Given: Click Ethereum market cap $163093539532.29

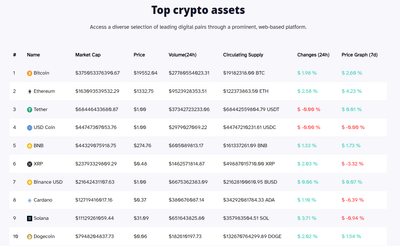Looking at the screenshot, I should point(97,91).
